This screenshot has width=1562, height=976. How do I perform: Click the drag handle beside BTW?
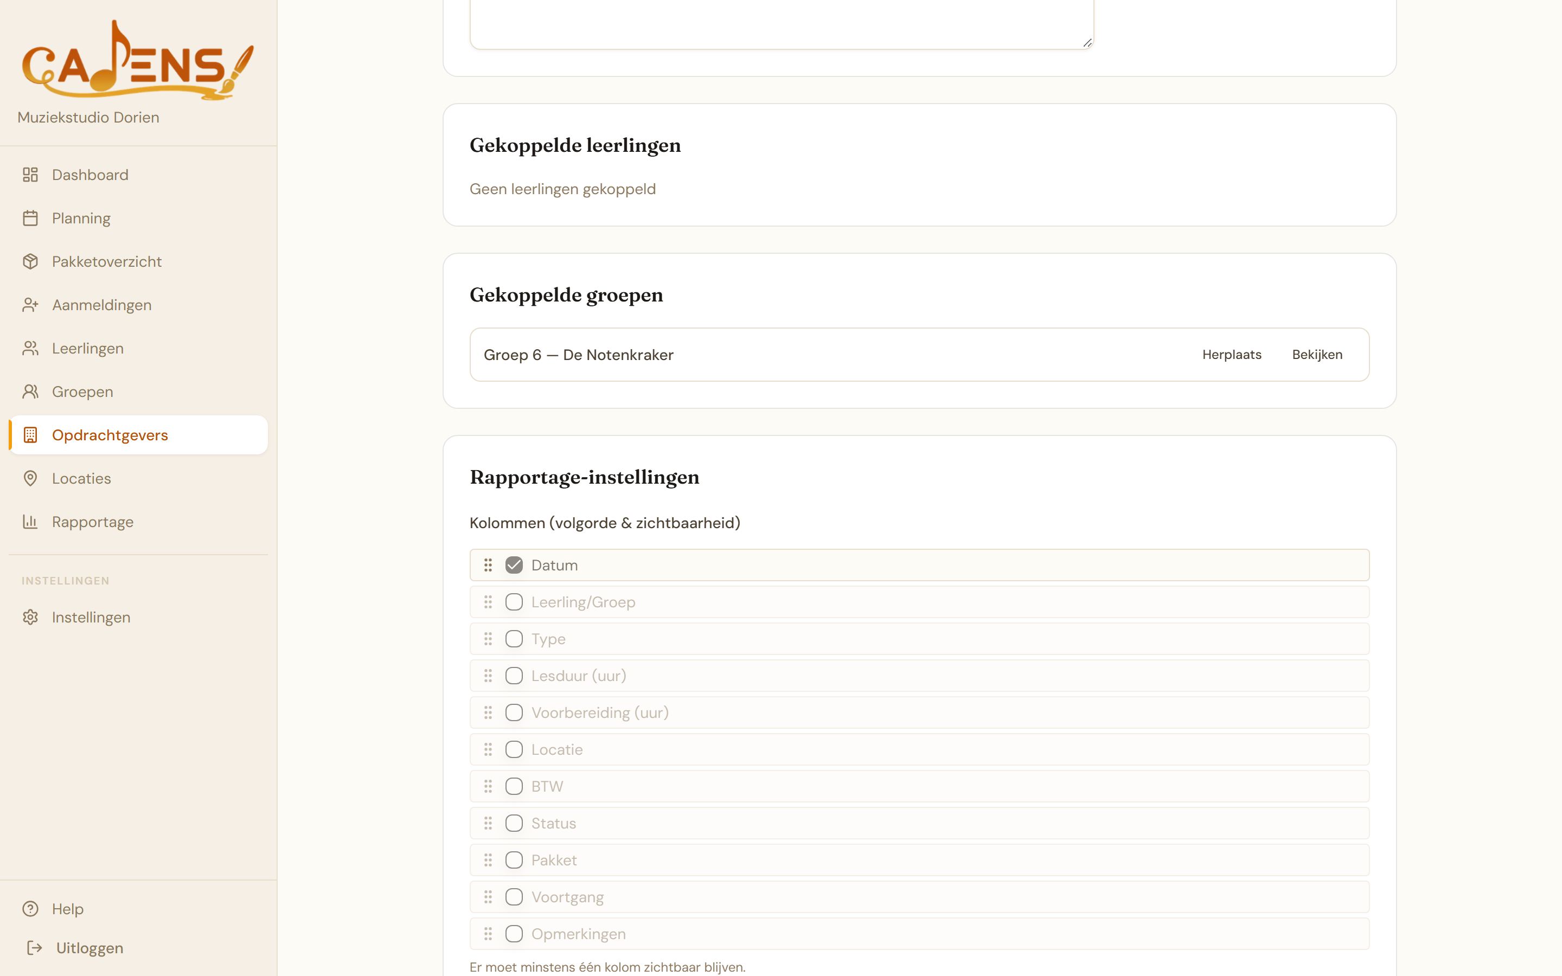tap(488, 786)
